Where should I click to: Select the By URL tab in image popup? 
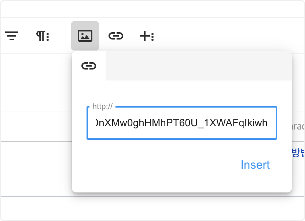(x=89, y=66)
